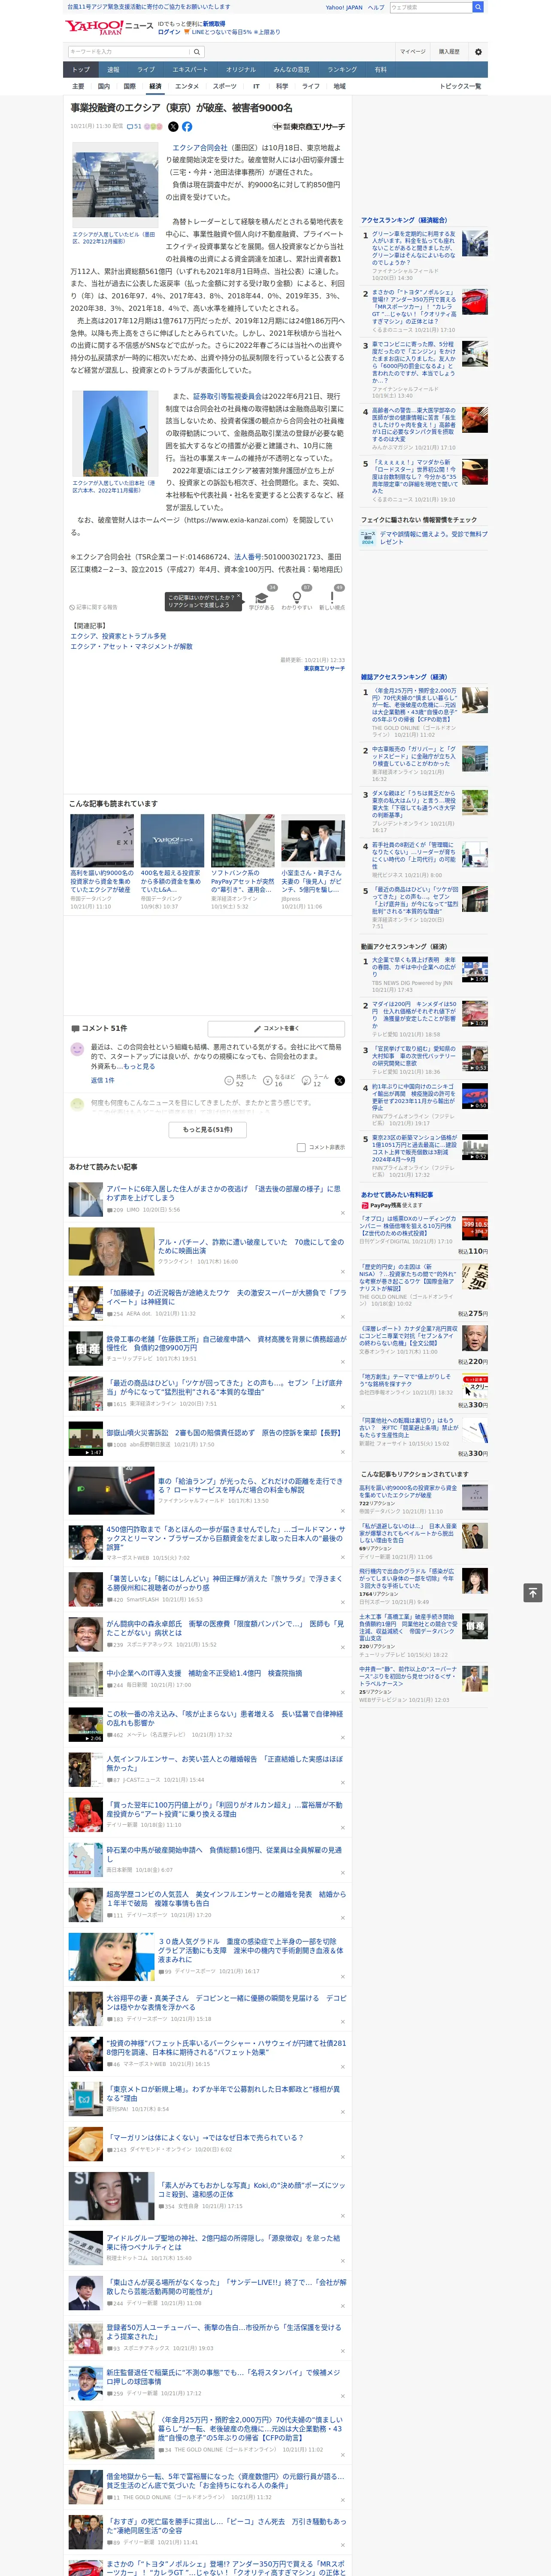Open 返信 1件 replies
Viewport: 551px width, 2576px height.
[x=103, y=1080]
